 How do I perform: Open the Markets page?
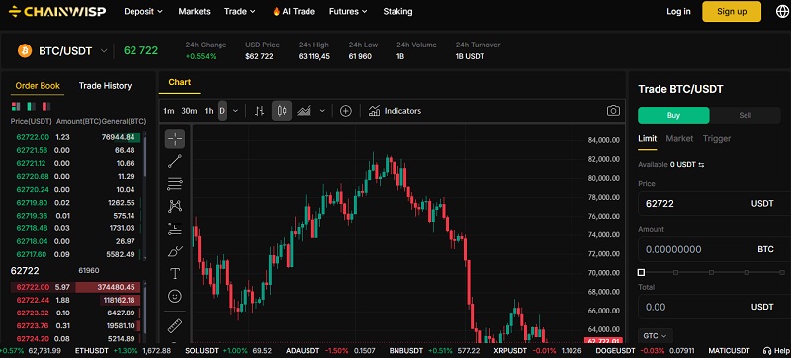(x=194, y=11)
